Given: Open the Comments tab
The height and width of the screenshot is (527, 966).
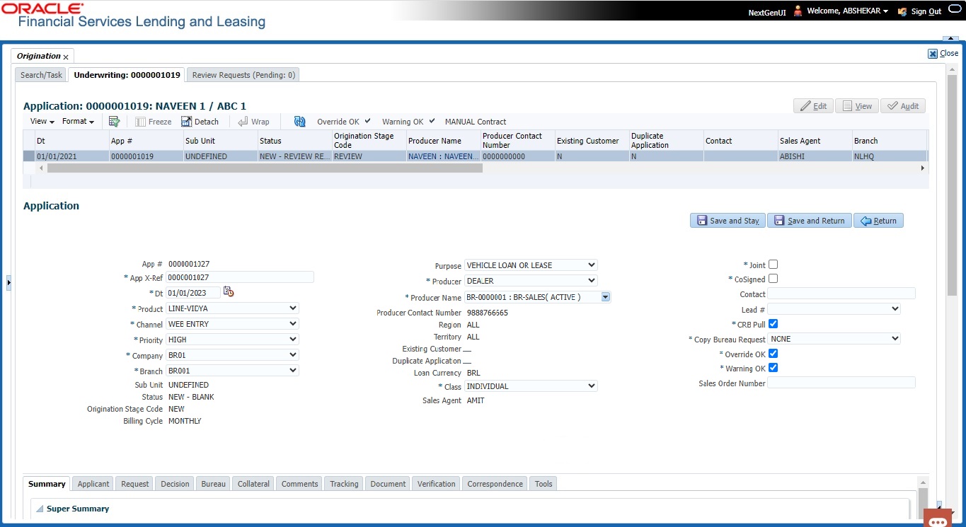Looking at the screenshot, I should tap(300, 484).
